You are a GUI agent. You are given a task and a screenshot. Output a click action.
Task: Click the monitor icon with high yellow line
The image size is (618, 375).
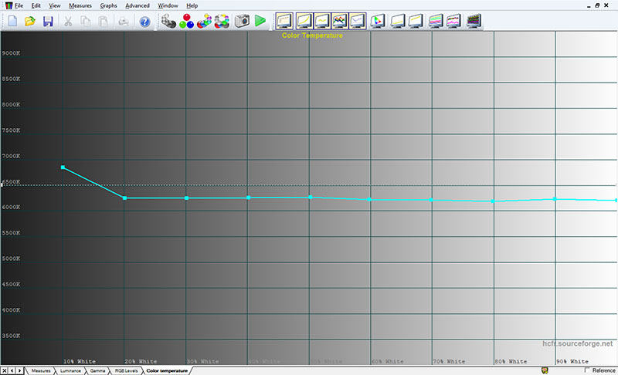[416, 21]
